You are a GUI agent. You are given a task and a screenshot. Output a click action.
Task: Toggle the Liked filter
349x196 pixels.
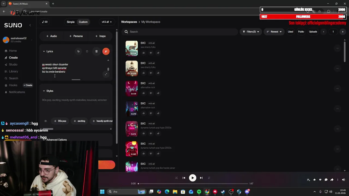click(x=290, y=32)
